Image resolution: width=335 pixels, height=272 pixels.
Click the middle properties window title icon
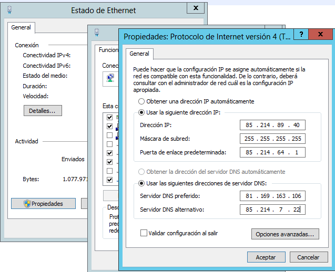pyautogui.click(x=97, y=33)
